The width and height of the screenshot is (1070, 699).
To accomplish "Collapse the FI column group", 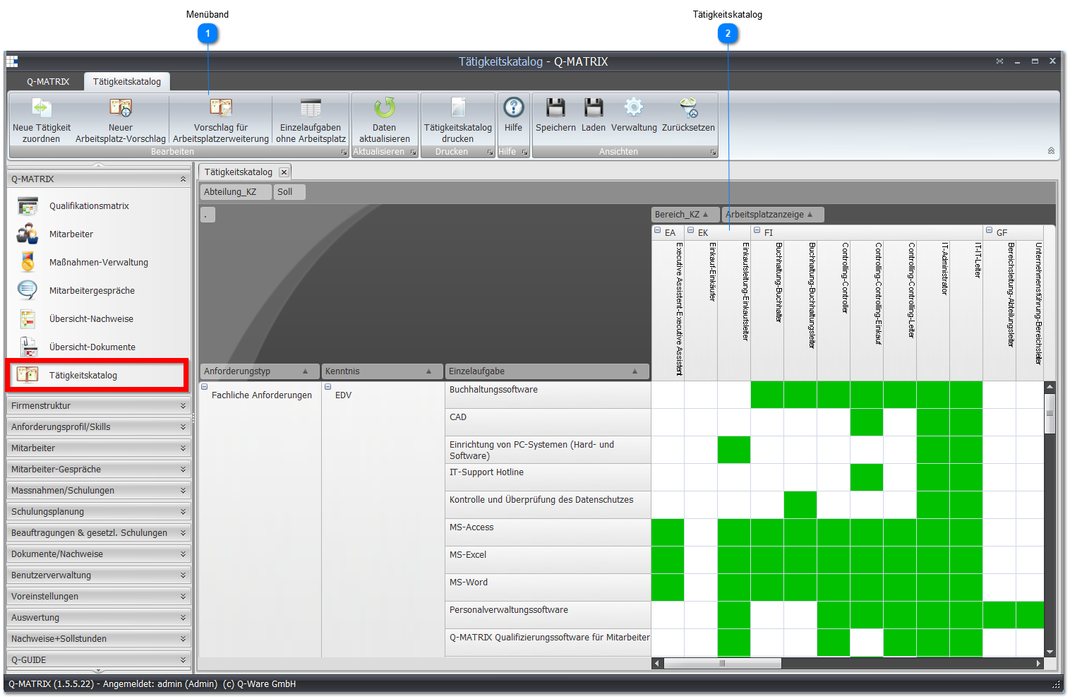I will pos(757,230).
